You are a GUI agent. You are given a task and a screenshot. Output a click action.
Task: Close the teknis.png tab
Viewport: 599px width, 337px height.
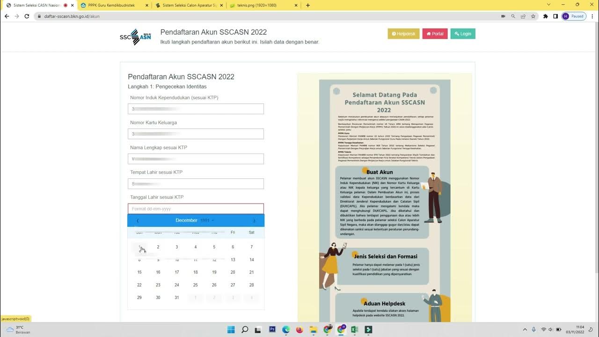pos(296,5)
